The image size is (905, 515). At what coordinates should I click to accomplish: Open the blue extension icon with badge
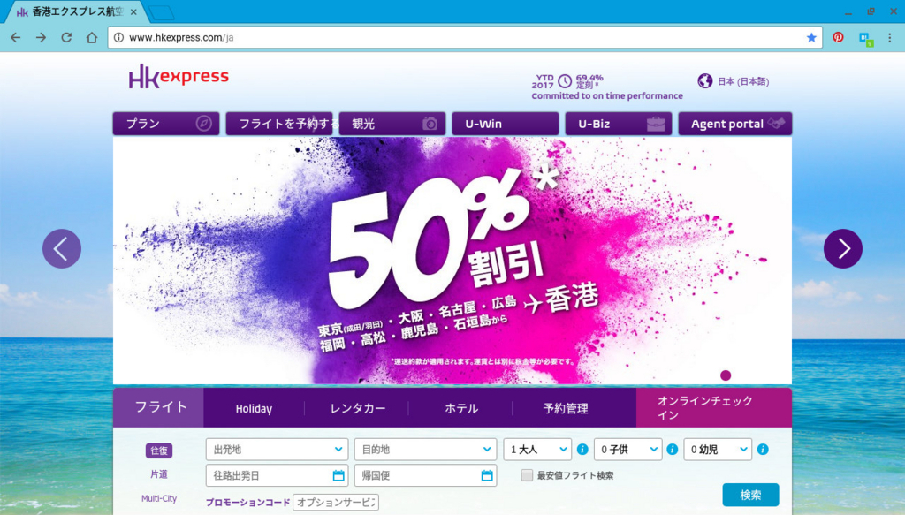(866, 39)
